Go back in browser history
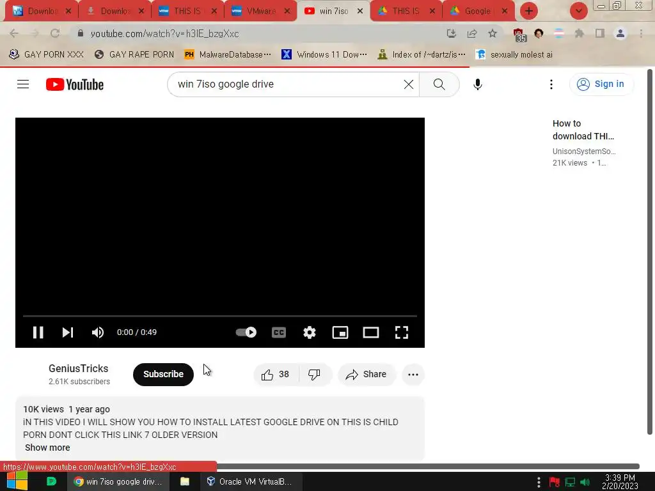This screenshot has height=491, width=655. point(14,33)
